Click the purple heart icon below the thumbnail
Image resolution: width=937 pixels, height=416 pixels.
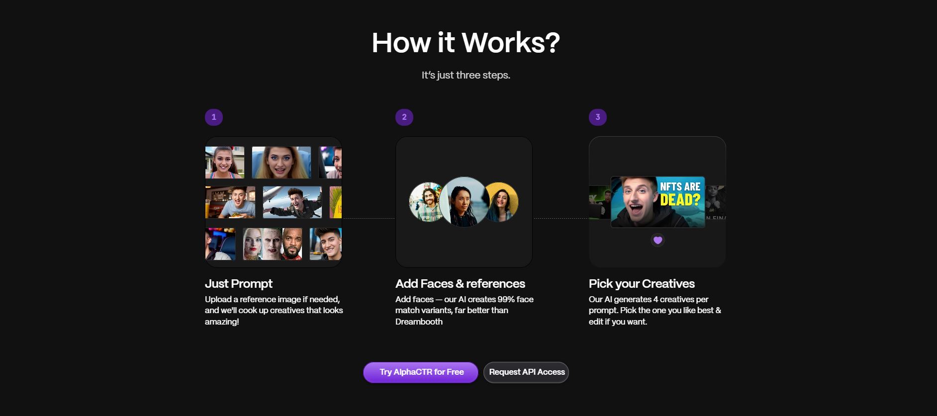click(657, 241)
